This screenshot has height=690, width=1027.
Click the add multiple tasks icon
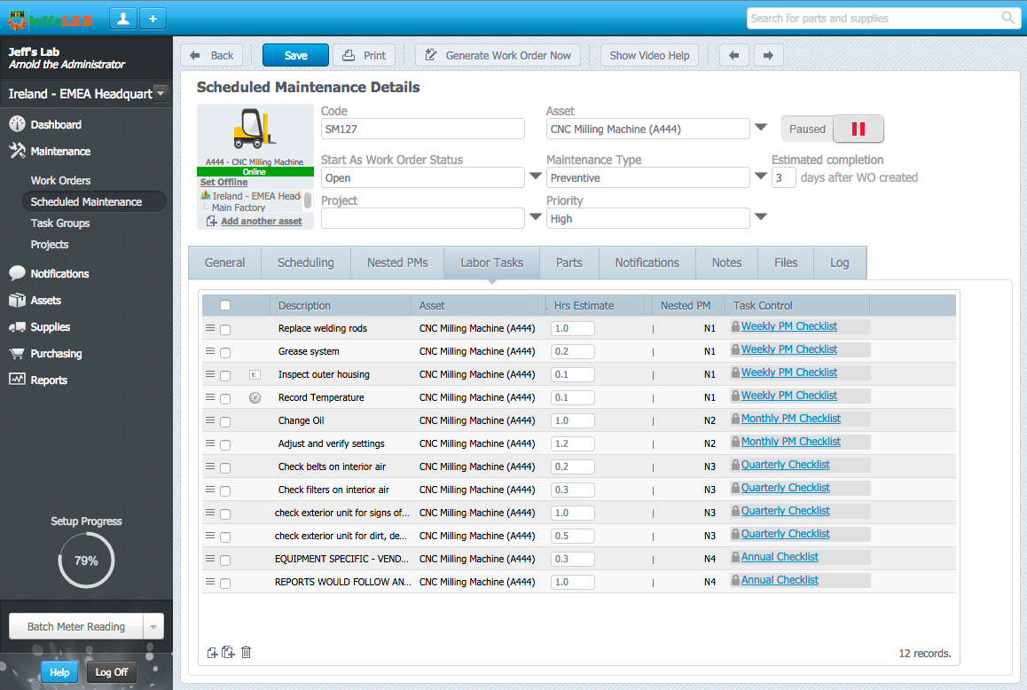pyautogui.click(x=228, y=652)
